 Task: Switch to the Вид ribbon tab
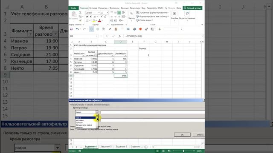click(143, 8)
